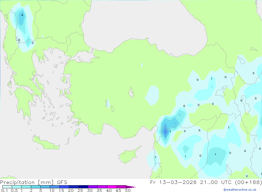Pick the 15–20 mm legend color swatch

[64, 187]
